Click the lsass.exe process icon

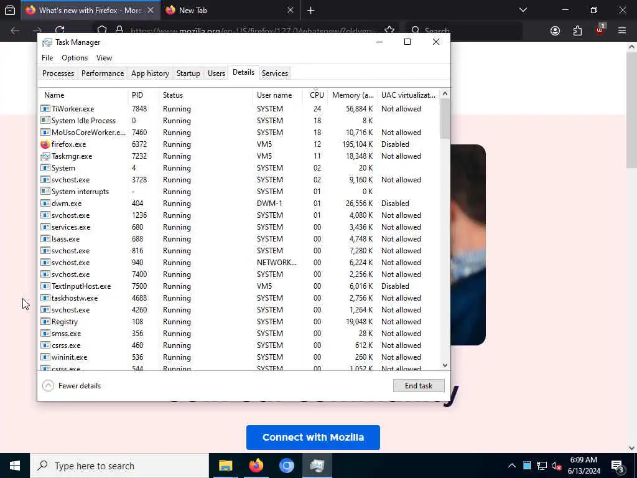[45, 238]
